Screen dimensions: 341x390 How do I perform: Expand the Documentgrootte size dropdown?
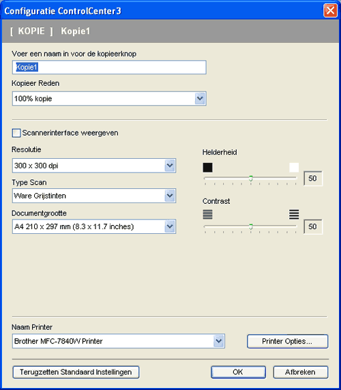(x=170, y=226)
